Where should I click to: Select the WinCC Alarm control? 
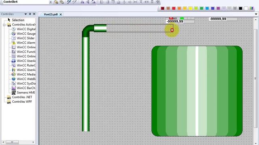(x=23, y=43)
